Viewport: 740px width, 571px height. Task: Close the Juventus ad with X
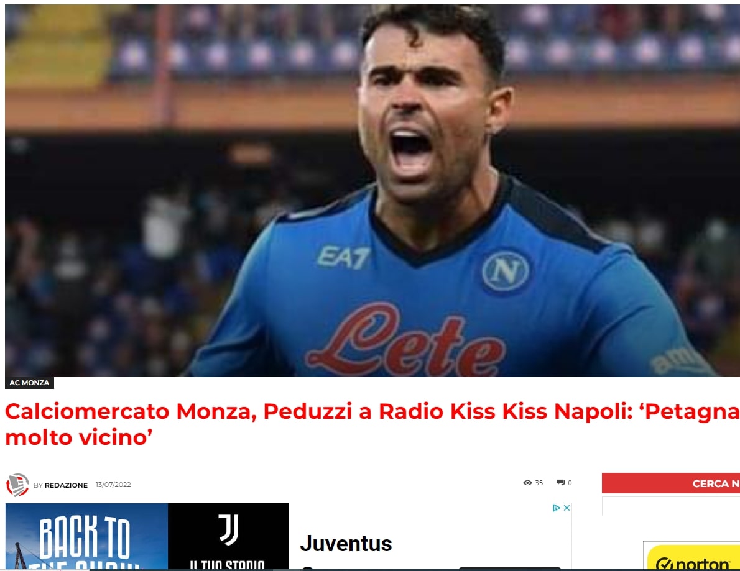(567, 508)
